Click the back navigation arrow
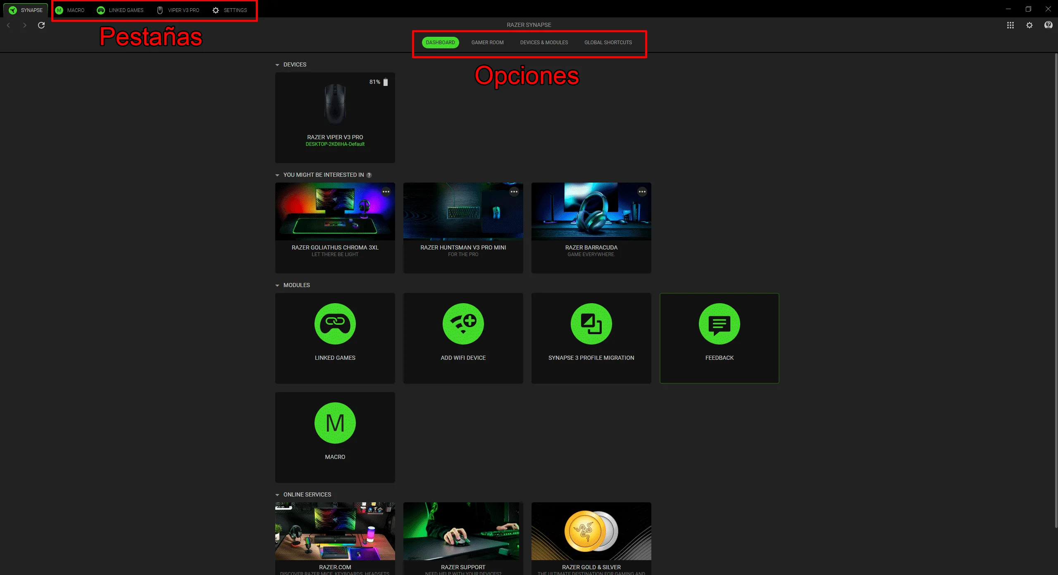 pos(8,25)
